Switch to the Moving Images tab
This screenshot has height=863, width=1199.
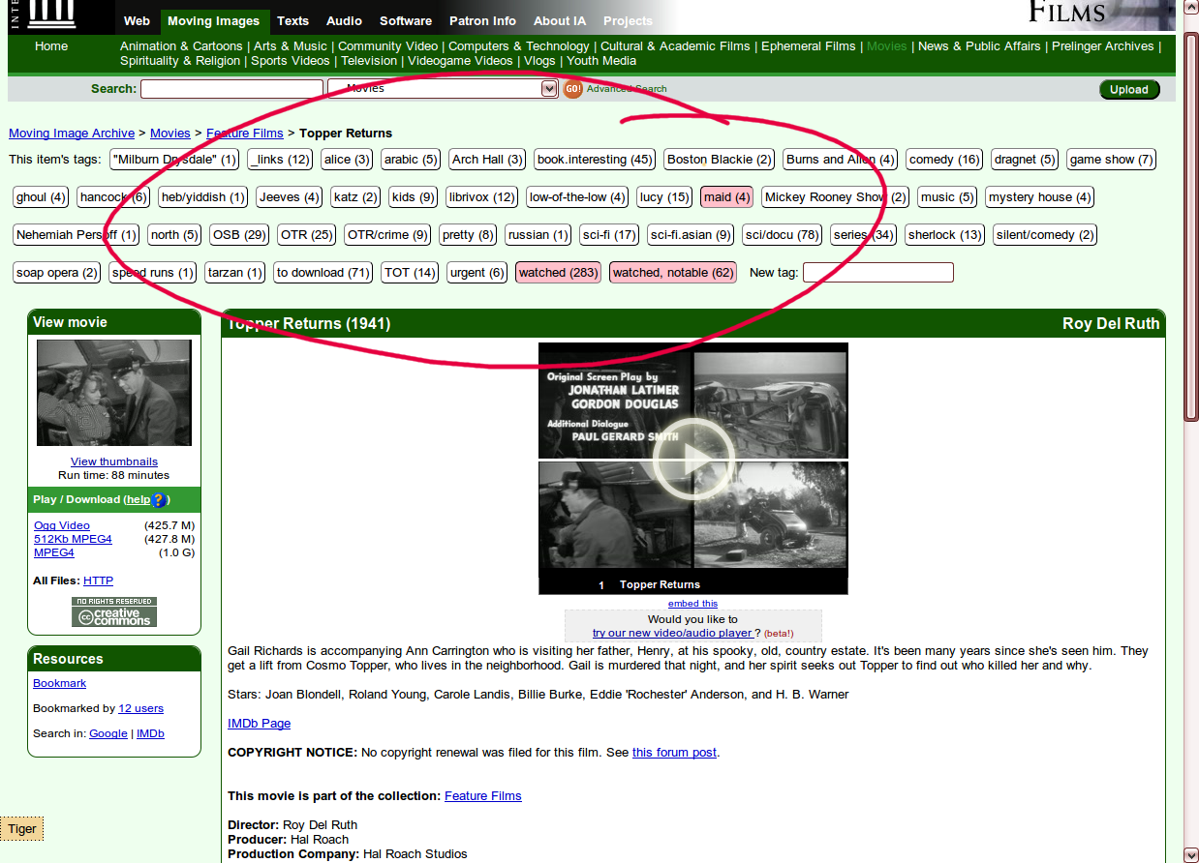(x=213, y=20)
